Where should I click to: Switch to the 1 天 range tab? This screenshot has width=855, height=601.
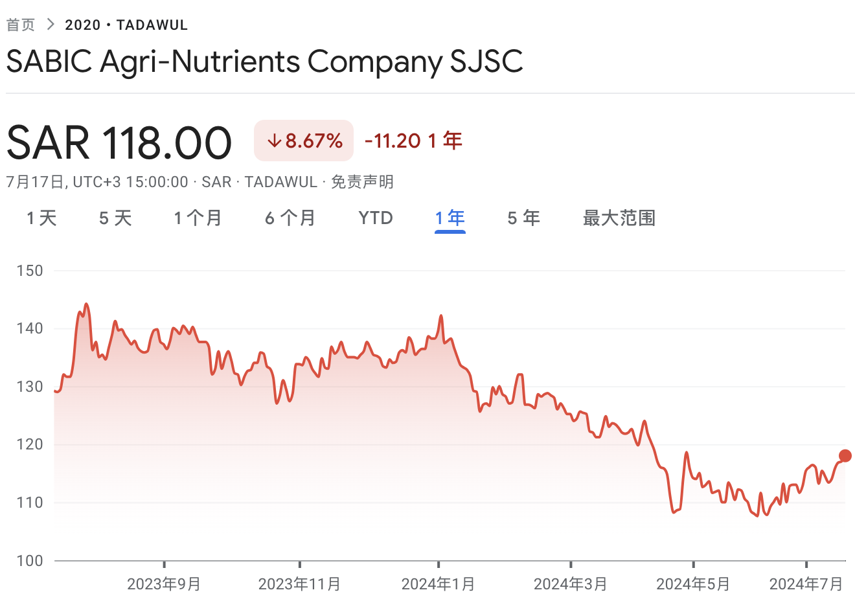pyautogui.click(x=41, y=218)
